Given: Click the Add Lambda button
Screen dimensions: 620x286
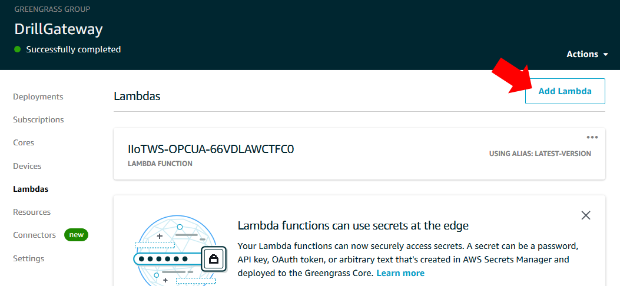Looking at the screenshot, I should 565,91.
